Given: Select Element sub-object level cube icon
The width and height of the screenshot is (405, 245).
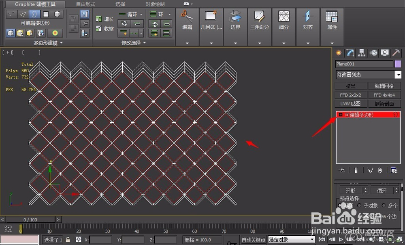Looking at the screenshot, I should [x=57, y=14].
